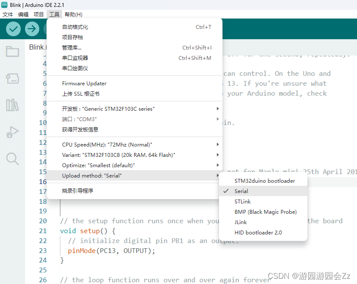Click line number 24 in the gutter
Screen dimensions: 357x284
(x=43, y=260)
